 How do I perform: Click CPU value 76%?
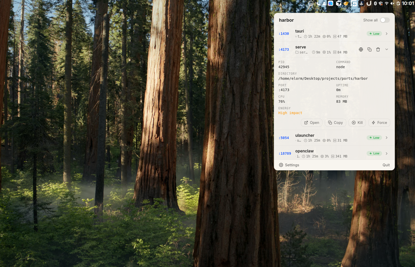(282, 101)
